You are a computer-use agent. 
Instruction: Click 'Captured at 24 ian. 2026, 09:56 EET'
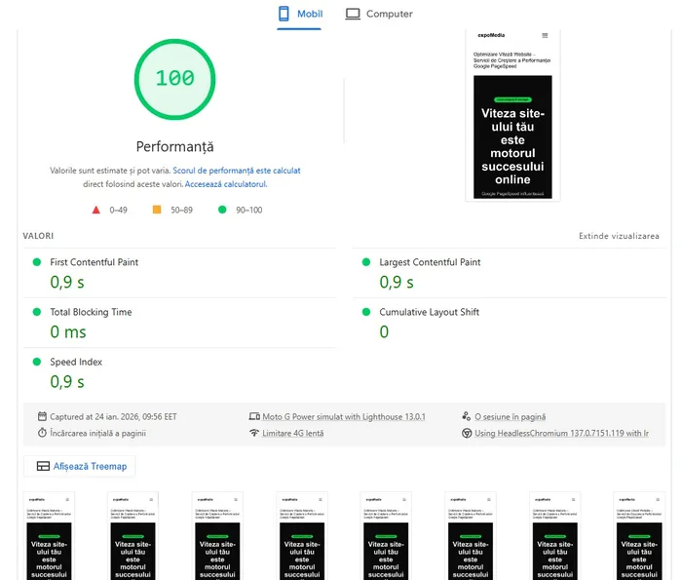click(x=113, y=417)
